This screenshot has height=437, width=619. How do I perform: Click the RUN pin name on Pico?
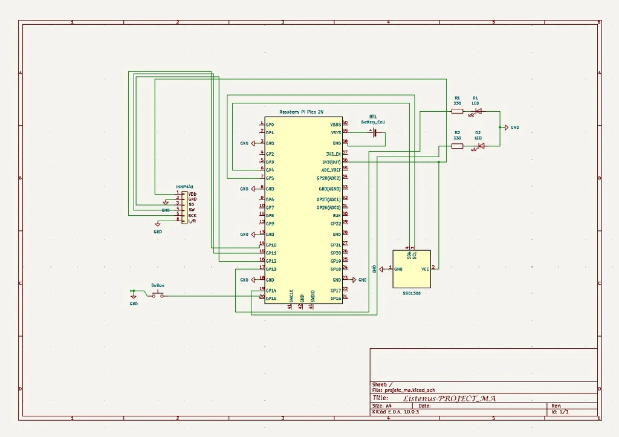click(x=337, y=216)
